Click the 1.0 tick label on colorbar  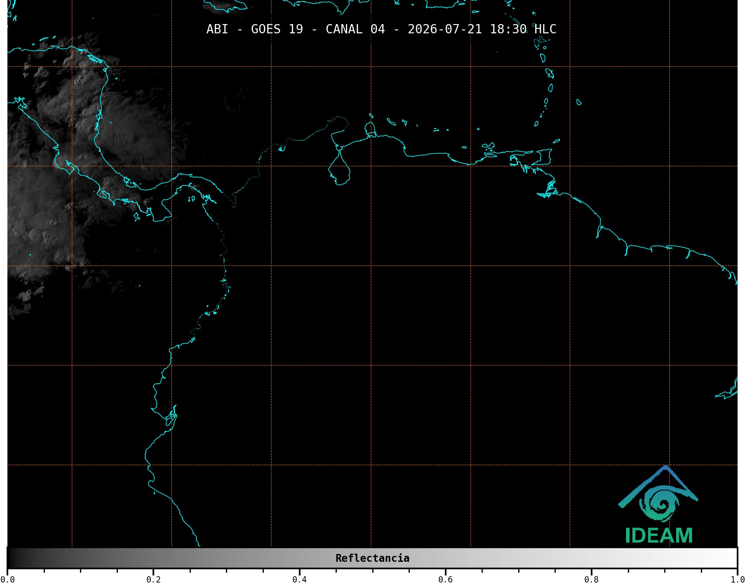pyautogui.click(x=737, y=580)
